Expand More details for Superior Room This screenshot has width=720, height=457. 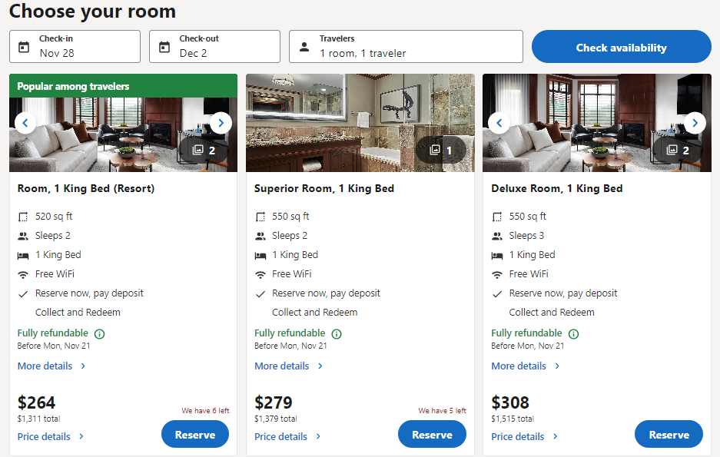click(x=288, y=366)
